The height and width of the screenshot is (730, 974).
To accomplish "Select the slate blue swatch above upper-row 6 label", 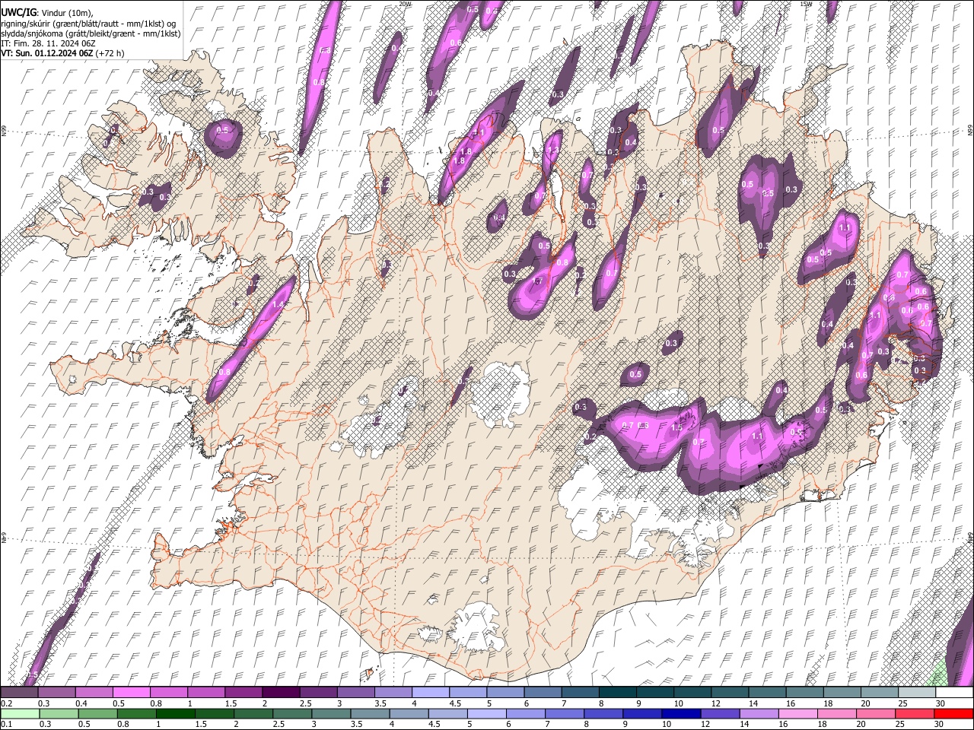I will coord(543,692).
